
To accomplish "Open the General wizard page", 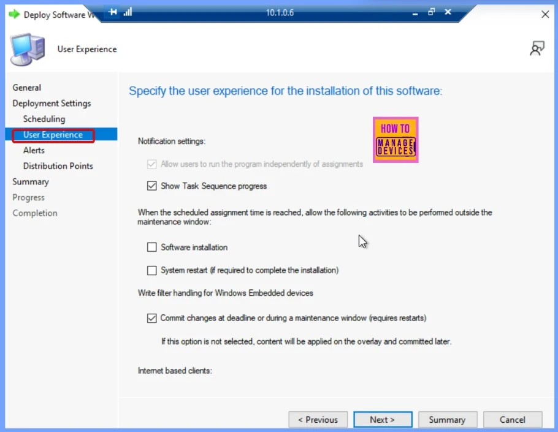I will (x=27, y=88).
